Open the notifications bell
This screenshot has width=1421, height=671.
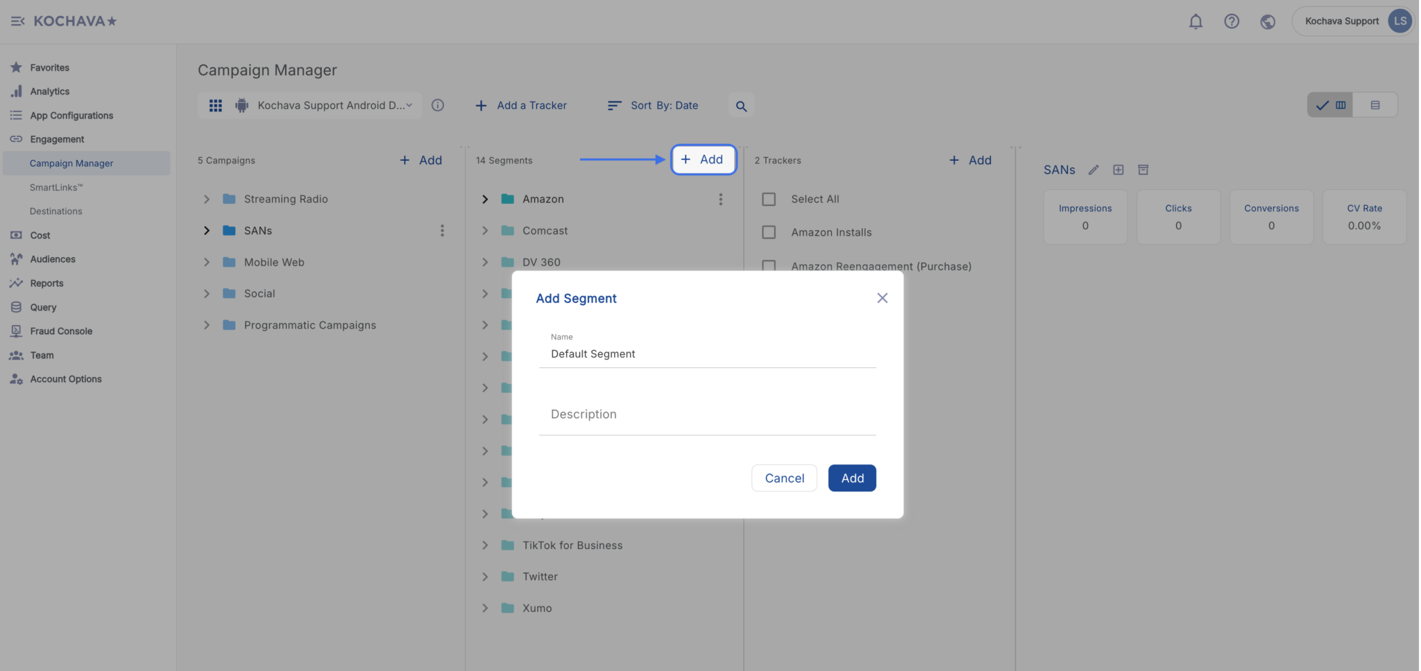1195,21
